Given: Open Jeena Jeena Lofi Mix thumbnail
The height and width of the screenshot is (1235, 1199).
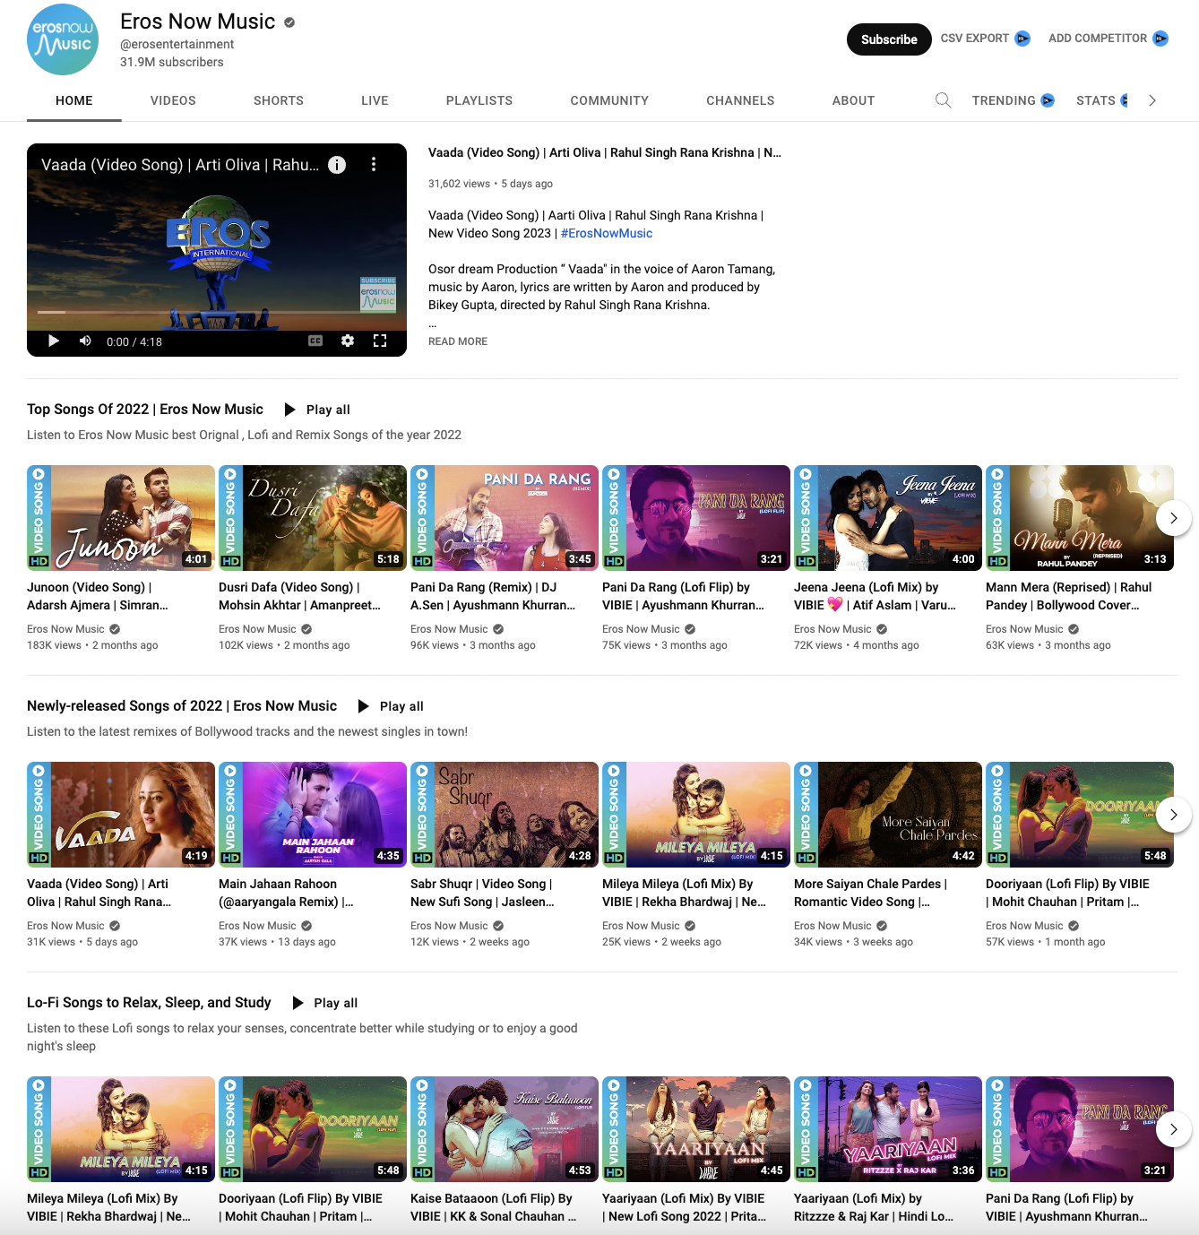Looking at the screenshot, I should [888, 518].
